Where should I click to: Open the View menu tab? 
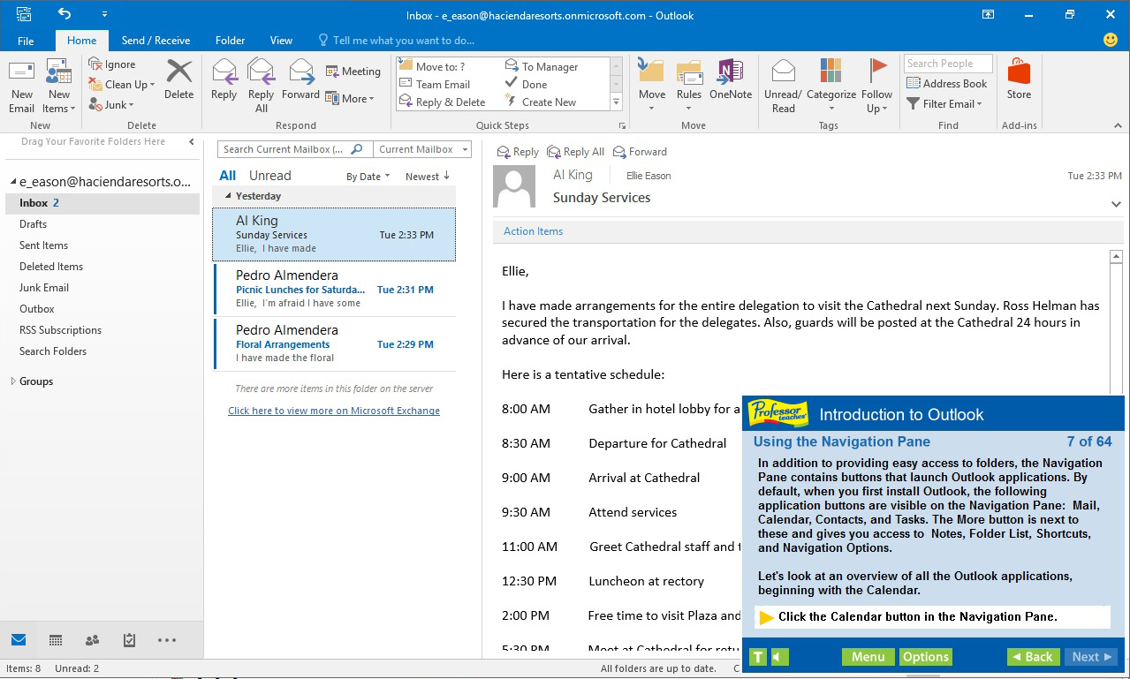coord(281,40)
